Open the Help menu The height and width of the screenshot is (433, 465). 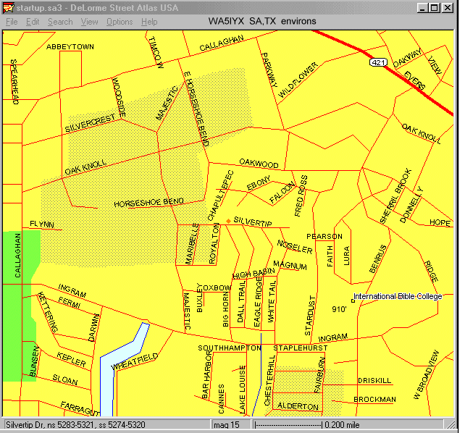(x=149, y=22)
